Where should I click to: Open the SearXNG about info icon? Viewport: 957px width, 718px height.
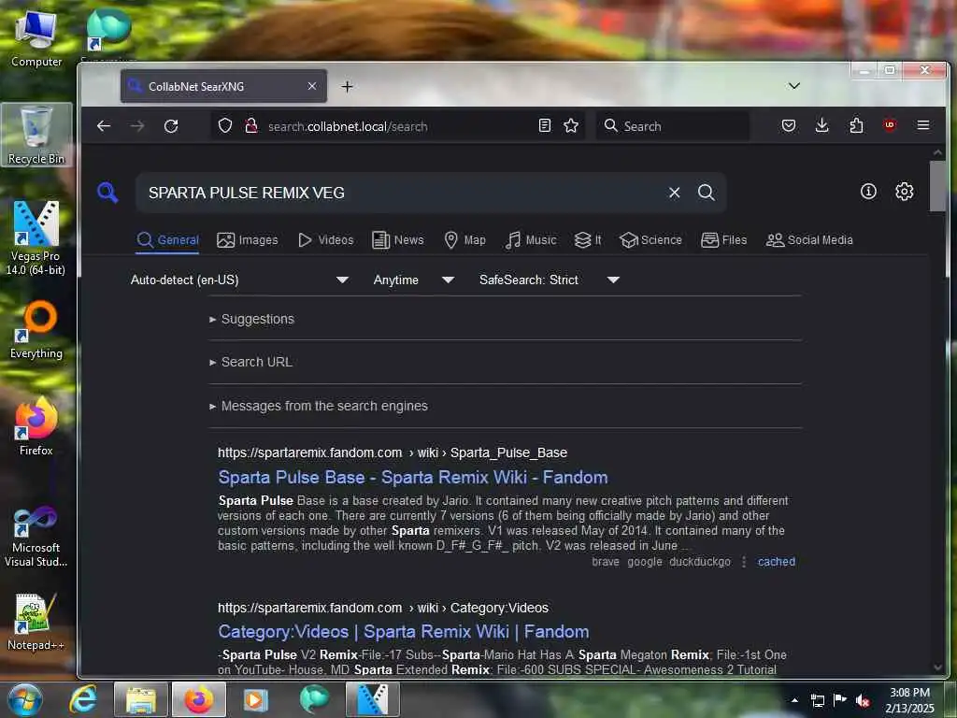pos(868,192)
